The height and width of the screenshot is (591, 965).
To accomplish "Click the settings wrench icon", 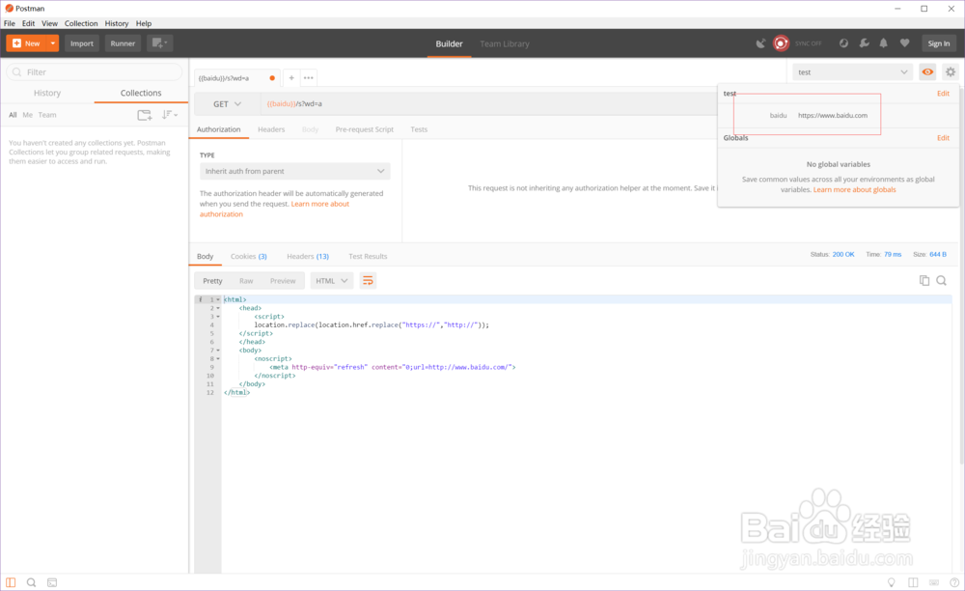I will pos(864,43).
